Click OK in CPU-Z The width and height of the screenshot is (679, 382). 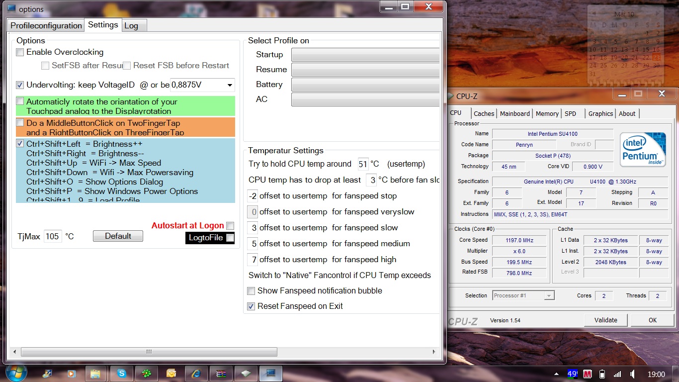(653, 320)
